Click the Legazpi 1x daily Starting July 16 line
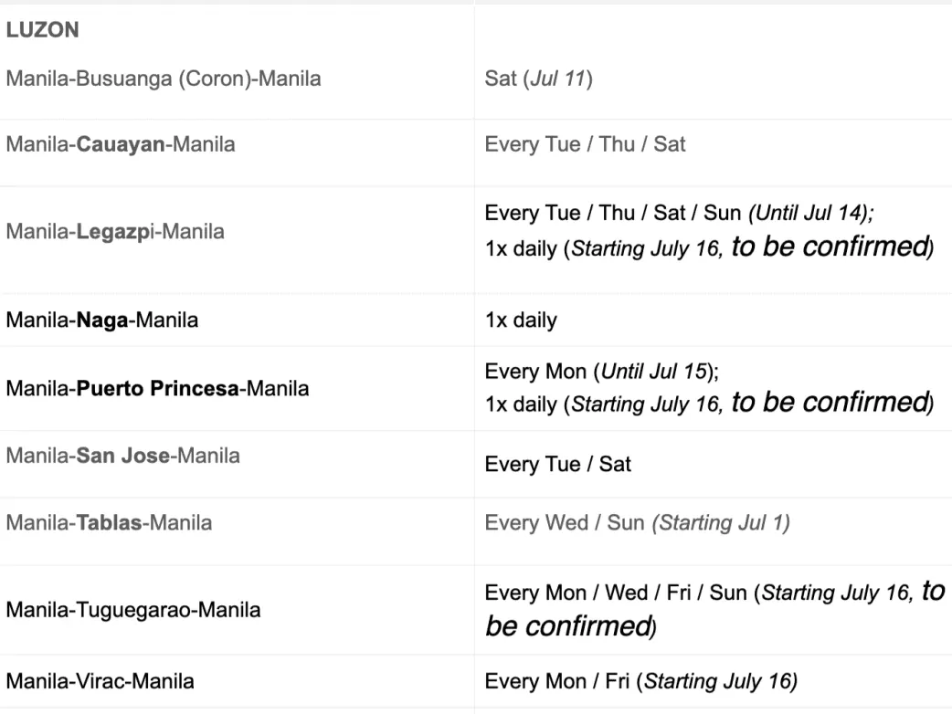This screenshot has width=952, height=714. tap(709, 248)
